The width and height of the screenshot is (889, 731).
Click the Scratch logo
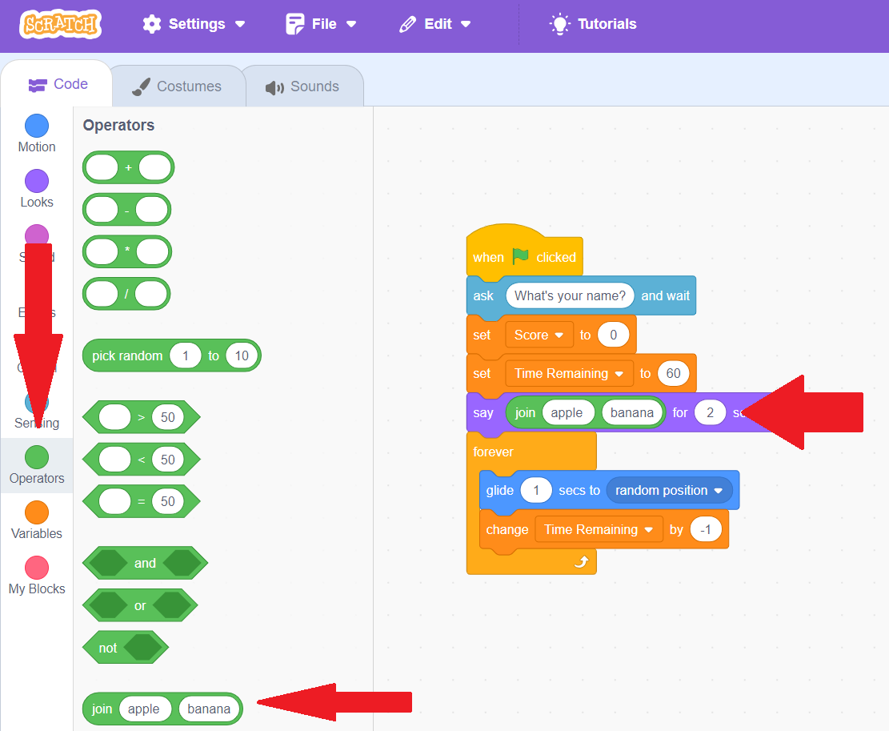tap(61, 24)
